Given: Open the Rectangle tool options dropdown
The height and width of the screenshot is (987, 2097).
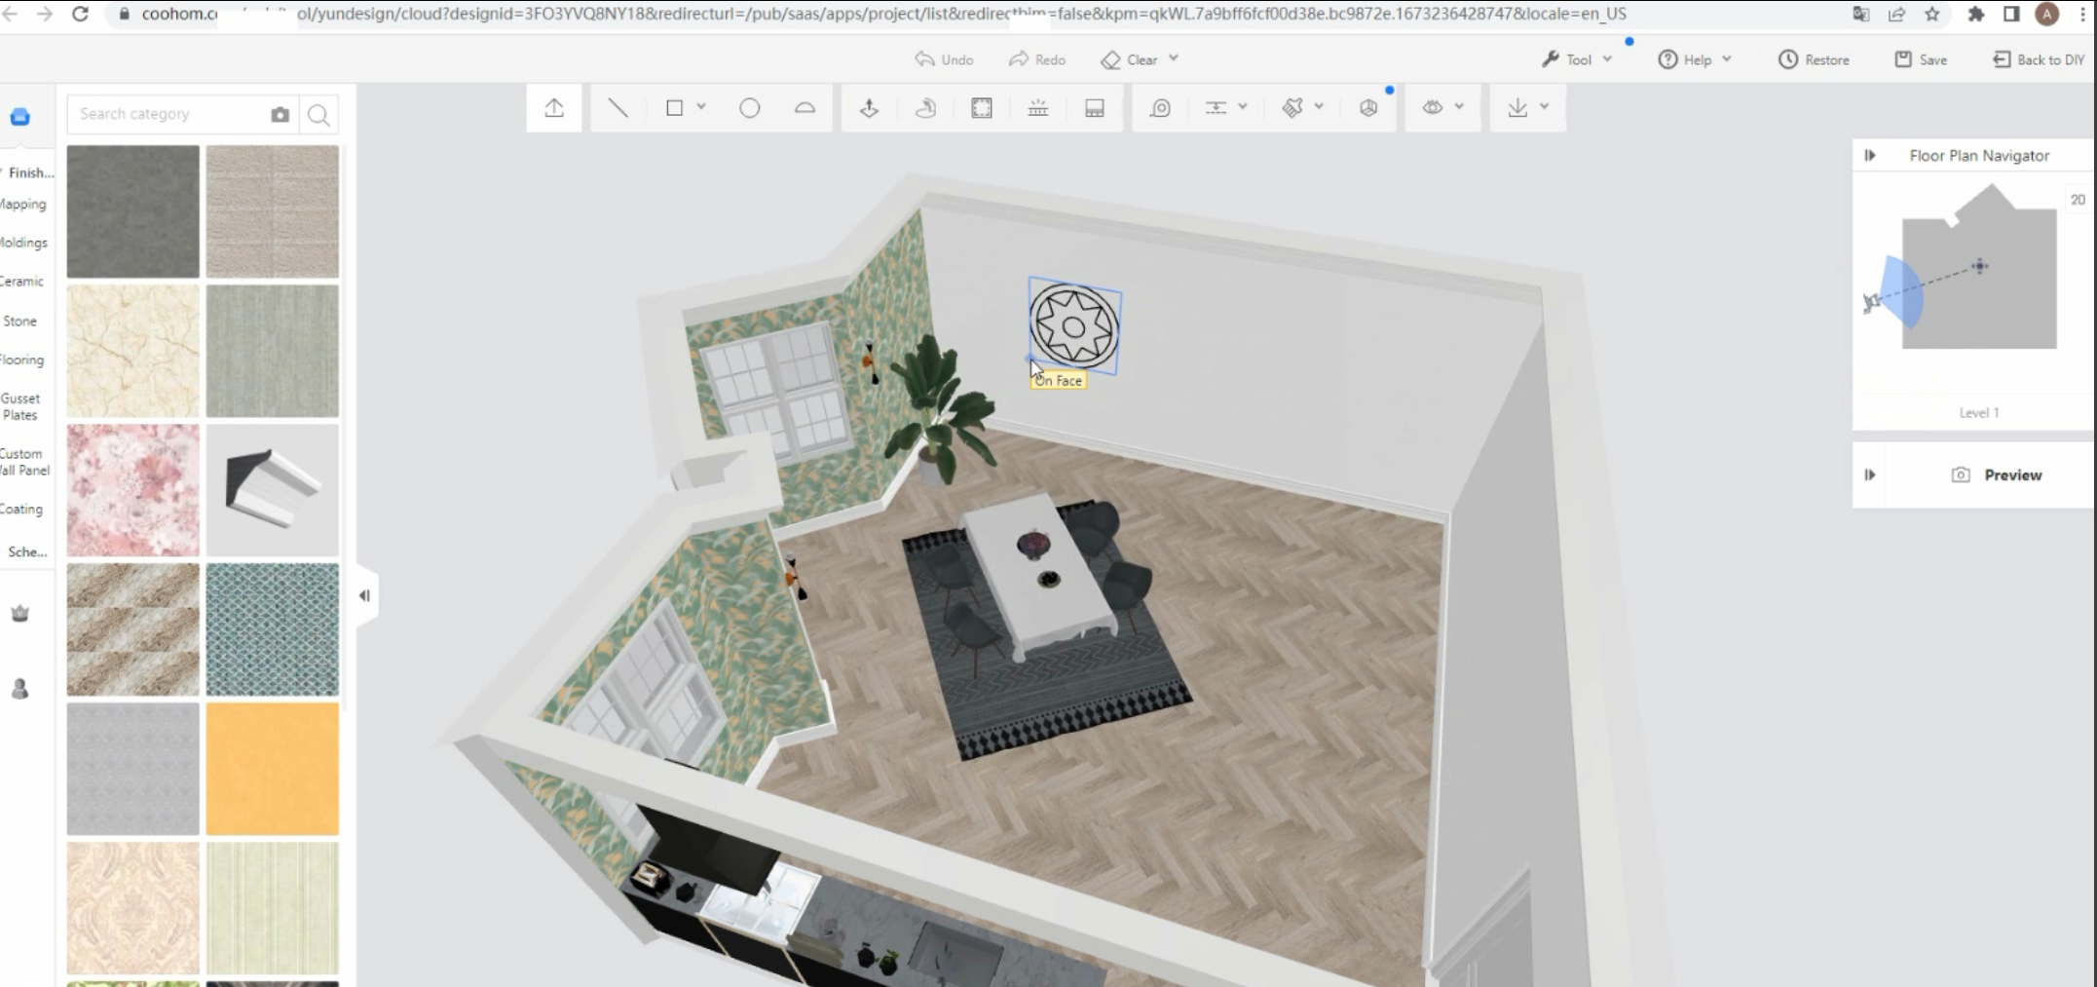Looking at the screenshot, I should [x=700, y=107].
